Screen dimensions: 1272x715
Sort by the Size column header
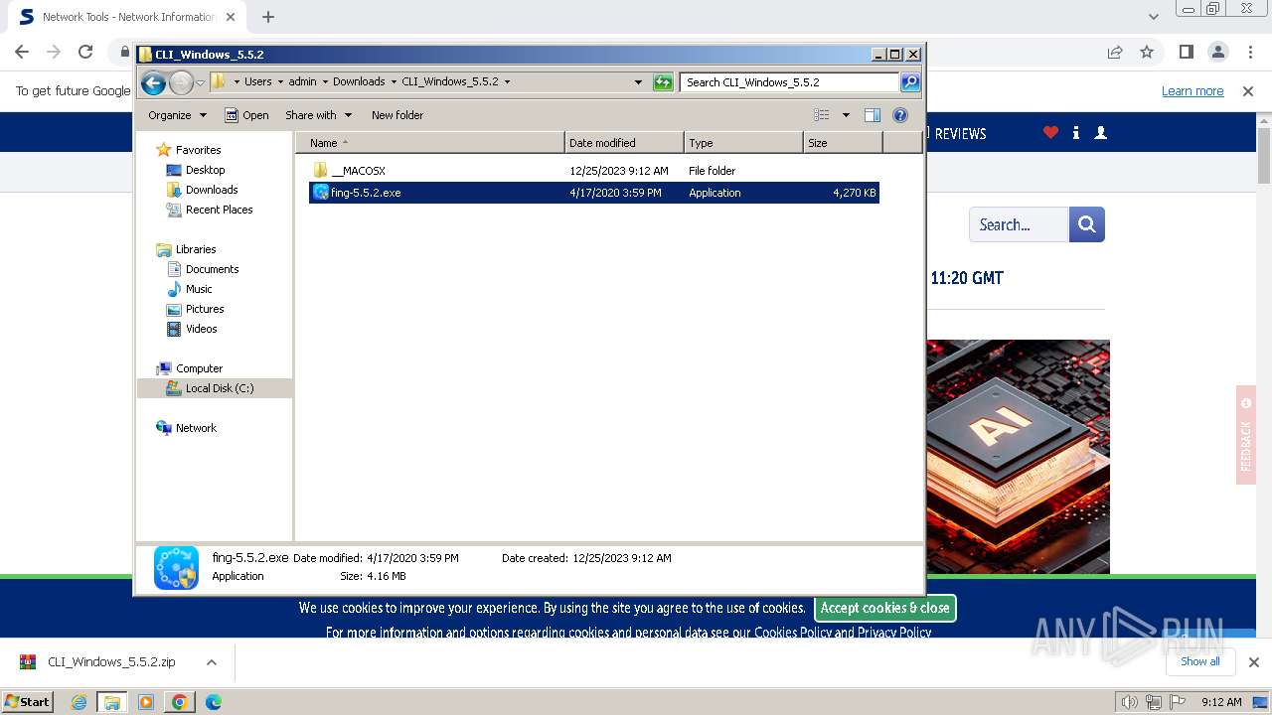click(x=843, y=143)
